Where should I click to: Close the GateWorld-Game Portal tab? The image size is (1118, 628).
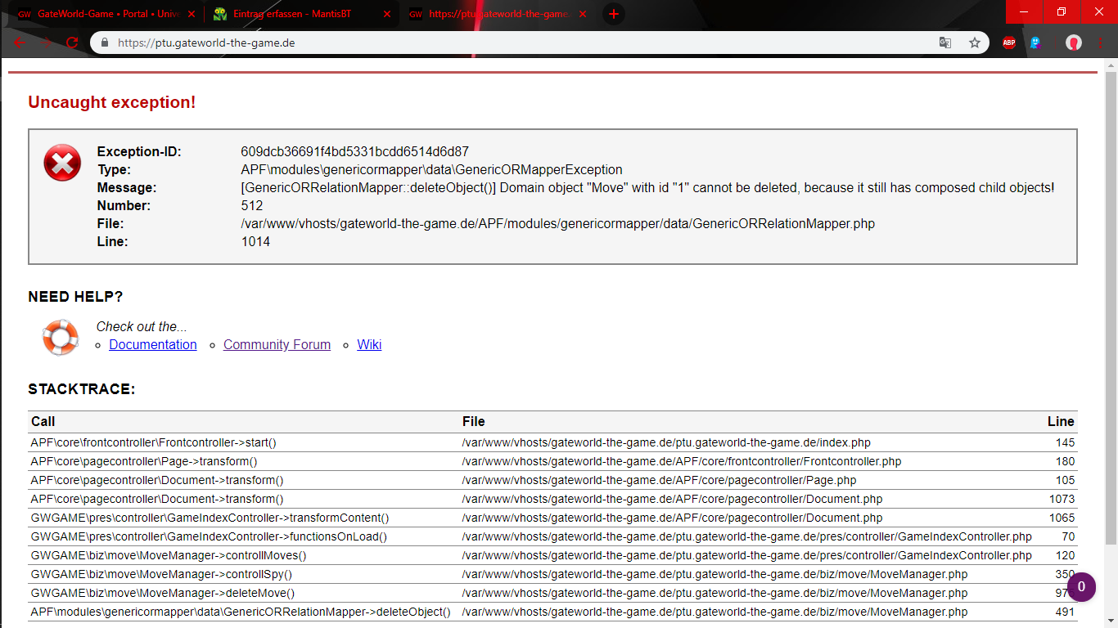tap(192, 14)
